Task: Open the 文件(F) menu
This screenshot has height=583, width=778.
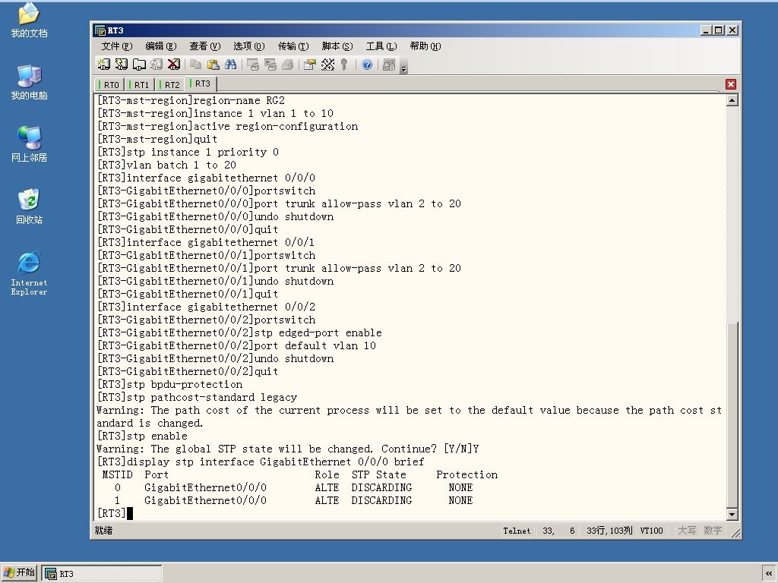Action: [x=116, y=46]
